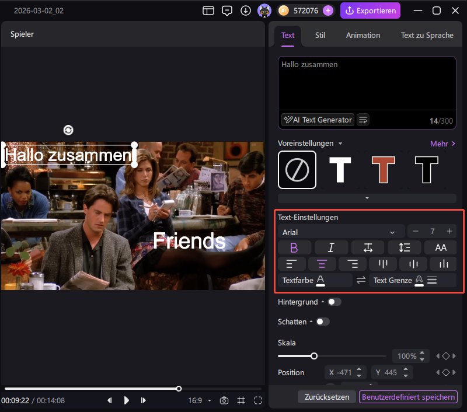Screen dimensions: 467x412
Task: Open the 16:9 aspect ratio dropdown
Action: point(200,400)
